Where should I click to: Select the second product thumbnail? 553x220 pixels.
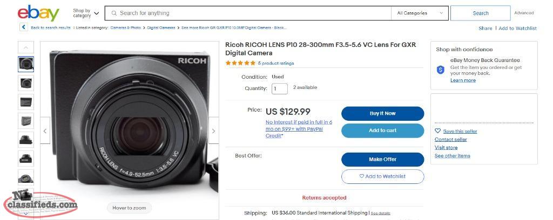pyautogui.click(x=26, y=83)
